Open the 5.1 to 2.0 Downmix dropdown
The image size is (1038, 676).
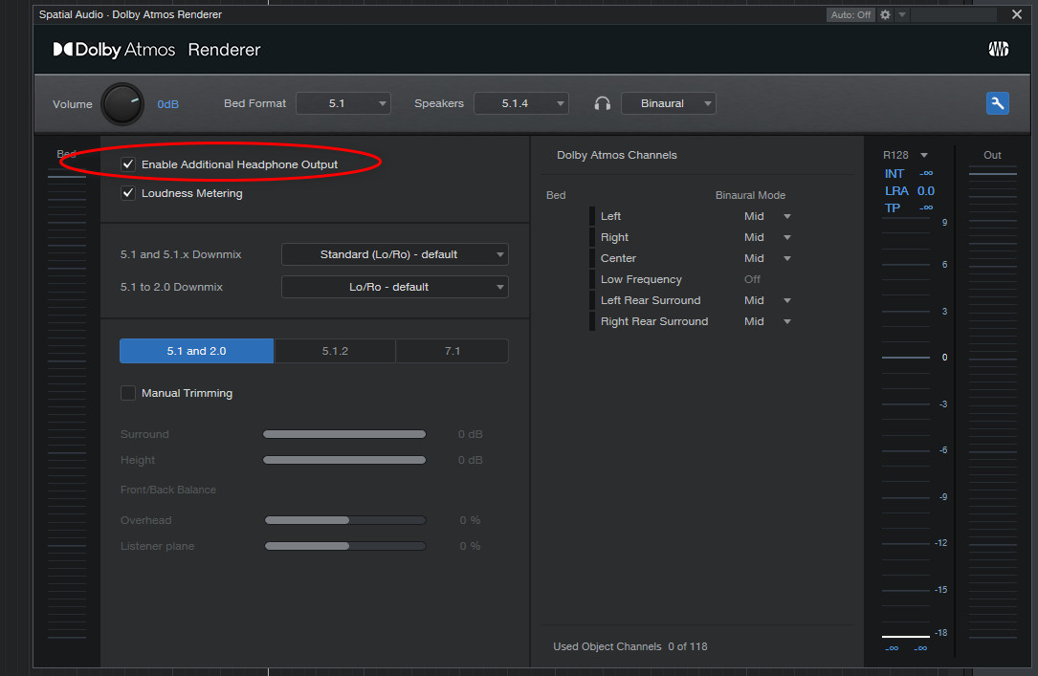(394, 287)
